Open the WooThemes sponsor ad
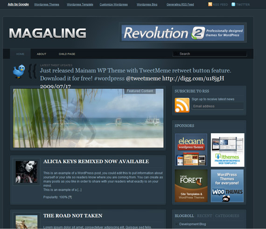 pos(227,186)
